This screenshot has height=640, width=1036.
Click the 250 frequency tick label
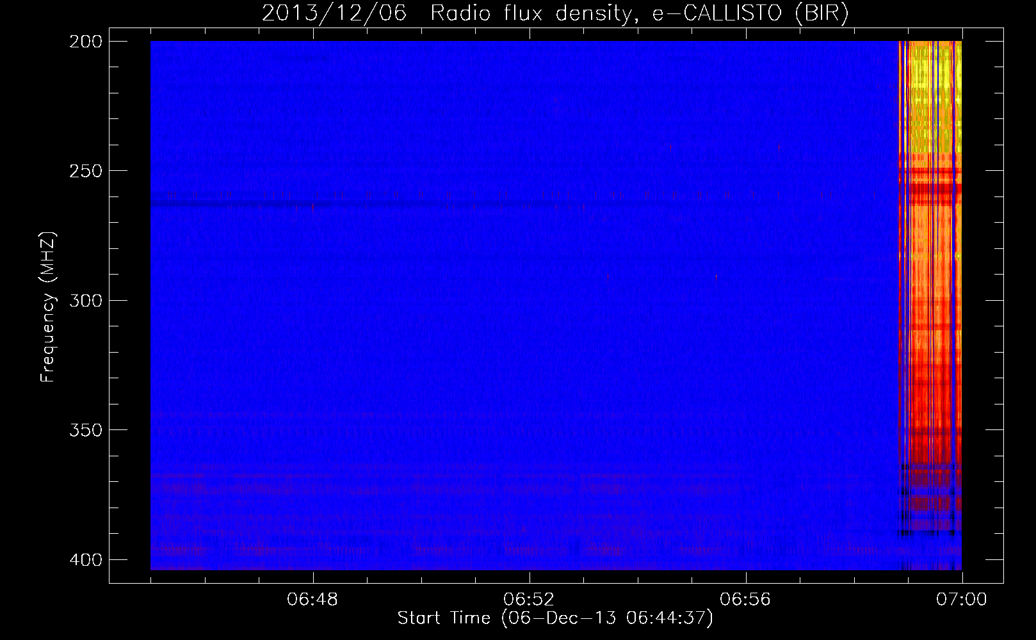[x=85, y=171]
